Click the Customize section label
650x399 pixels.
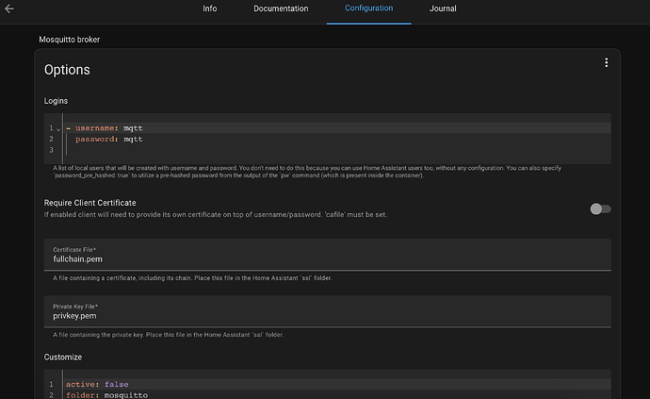pyautogui.click(x=62, y=357)
